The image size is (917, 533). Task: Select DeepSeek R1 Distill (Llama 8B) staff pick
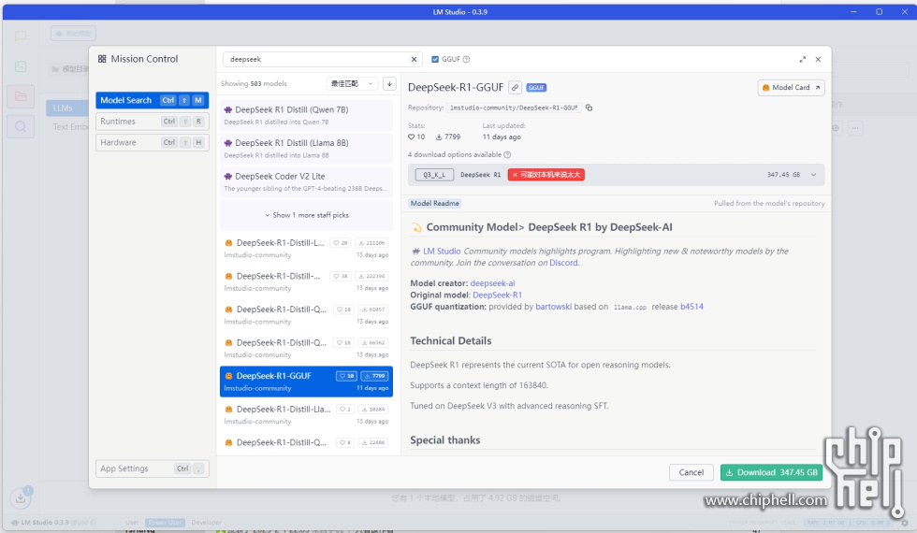pyautogui.click(x=307, y=149)
